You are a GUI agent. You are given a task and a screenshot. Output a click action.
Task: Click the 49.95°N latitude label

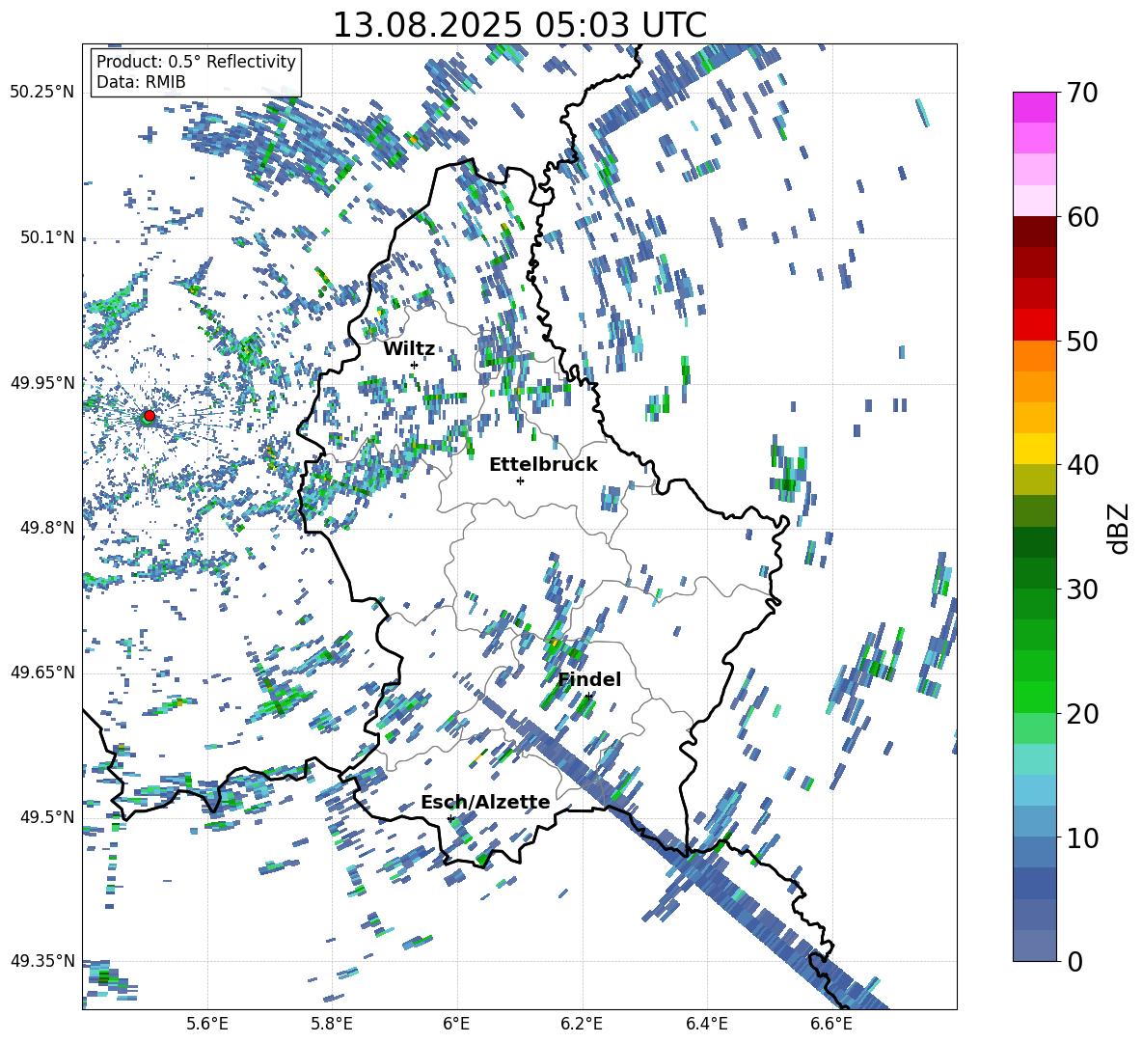pos(42,383)
